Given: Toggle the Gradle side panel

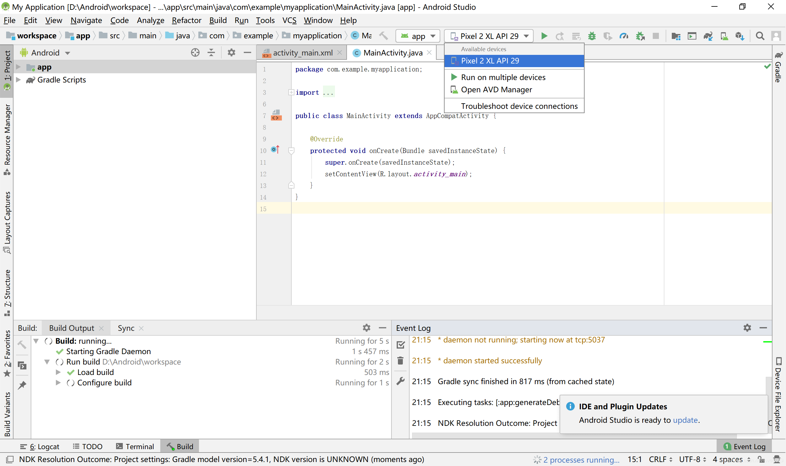Looking at the screenshot, I should [779, 67].
